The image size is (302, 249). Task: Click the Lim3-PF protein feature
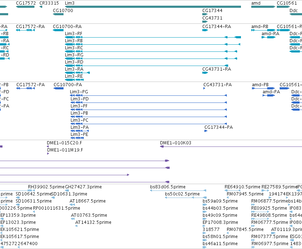tap(149, 110)
